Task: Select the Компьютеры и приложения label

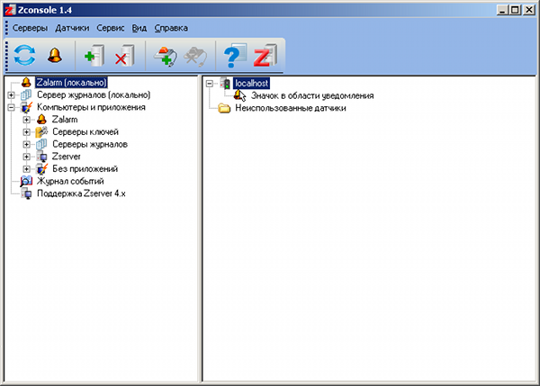Action: tap(91, 107)
